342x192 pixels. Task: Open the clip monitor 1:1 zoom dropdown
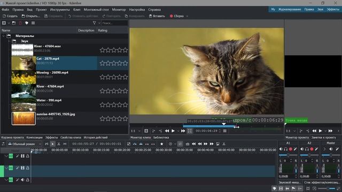(x=139, y=131)
